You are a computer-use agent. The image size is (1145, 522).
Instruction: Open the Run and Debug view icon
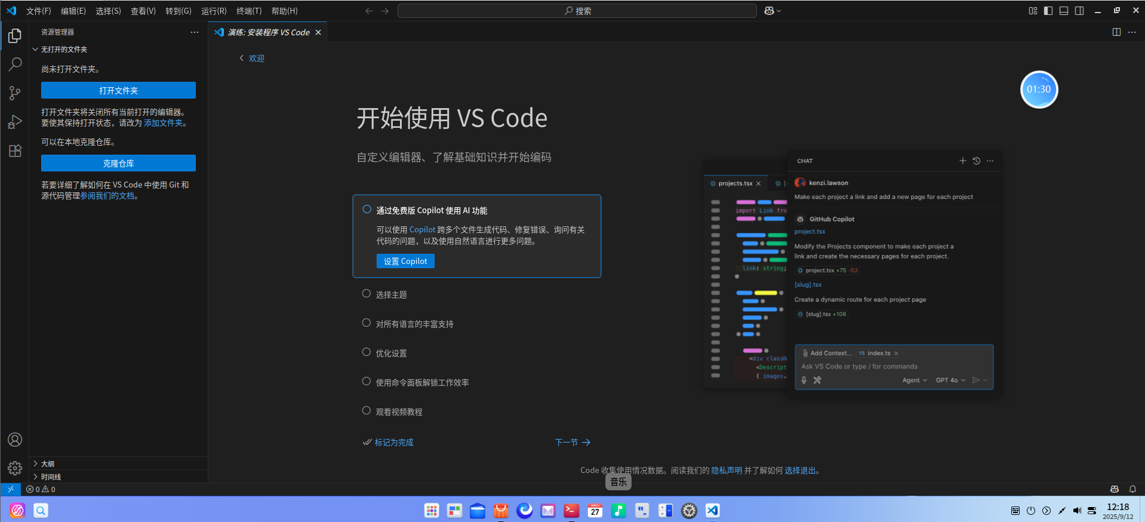(x=15, y=122)
